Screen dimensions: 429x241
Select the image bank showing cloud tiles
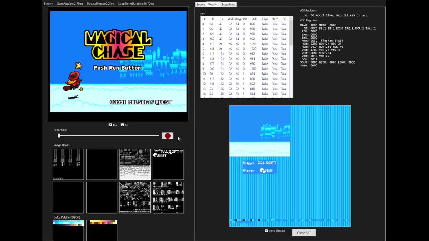coord(135,164)
